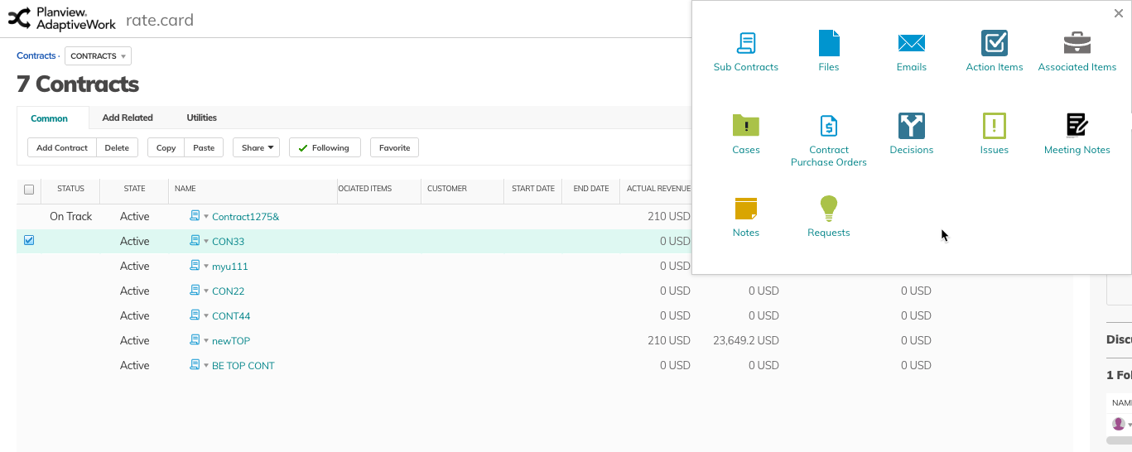Open the Requests lightbulb icon

pyautogui.click(x=829, y=209)
